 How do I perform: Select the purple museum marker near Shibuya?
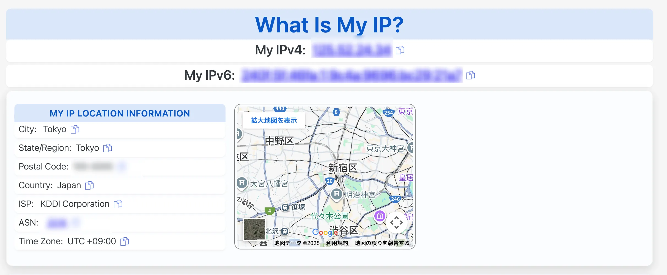(380, 216)
